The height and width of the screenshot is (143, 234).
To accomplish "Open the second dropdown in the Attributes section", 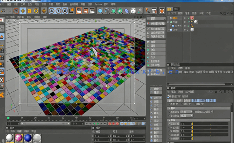I will pyautogui.click(x=186, y=115).
